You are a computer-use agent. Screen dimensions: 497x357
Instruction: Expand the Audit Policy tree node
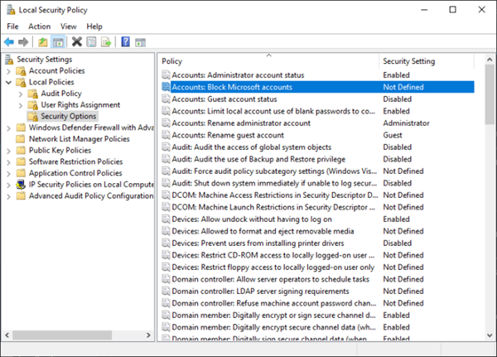click(x=20, y=94)
